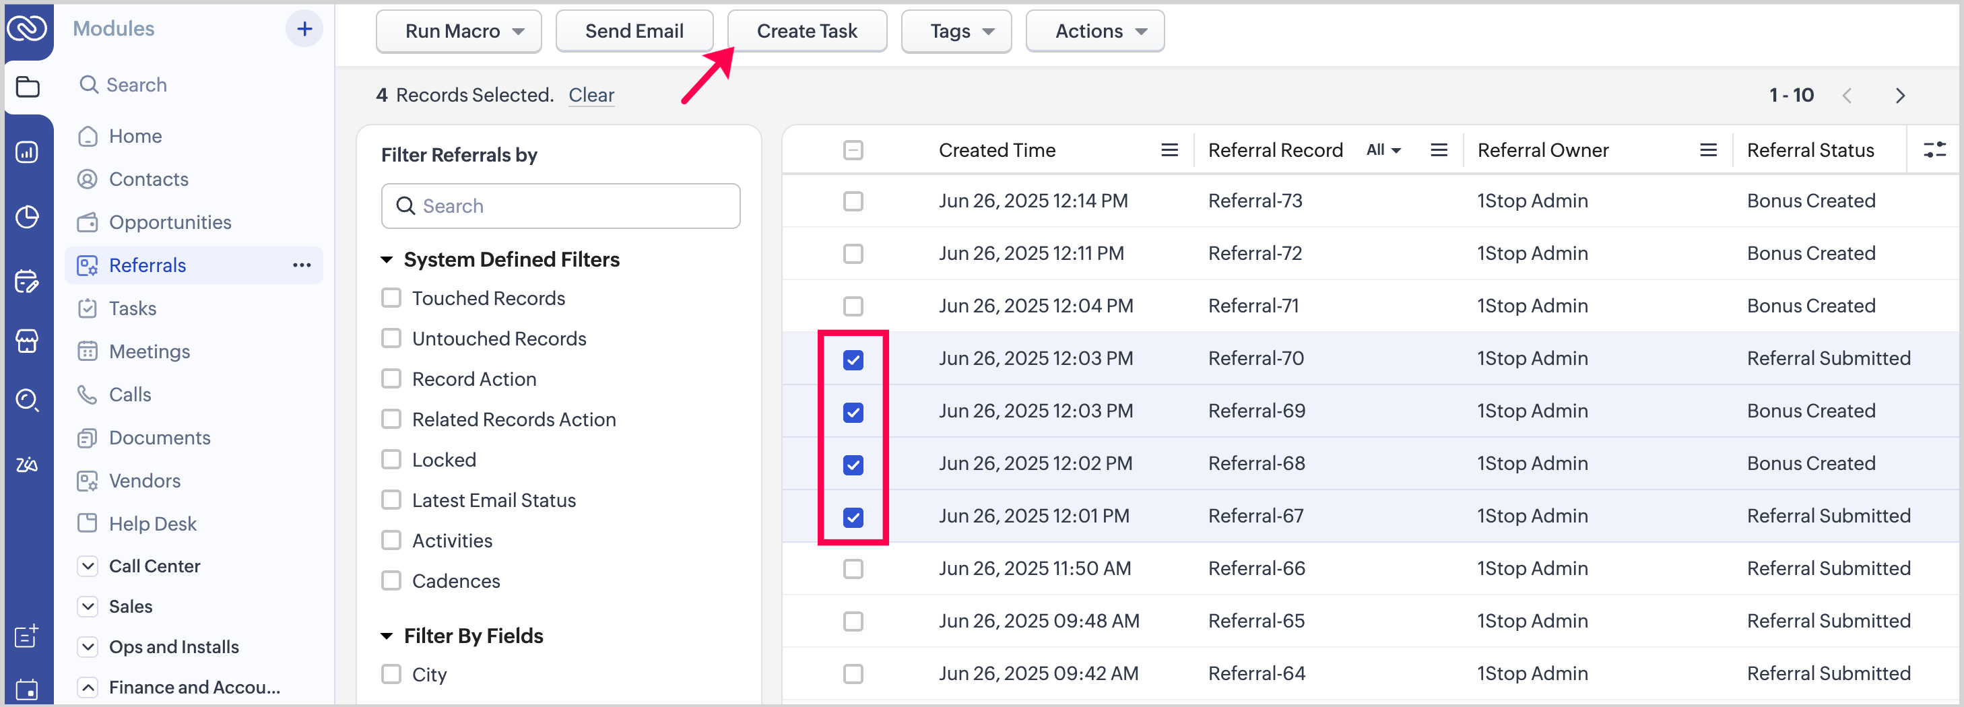This screenshot has width=1964, height=707.
Task: Go to next page of records
Action: tap(1900, 95)
